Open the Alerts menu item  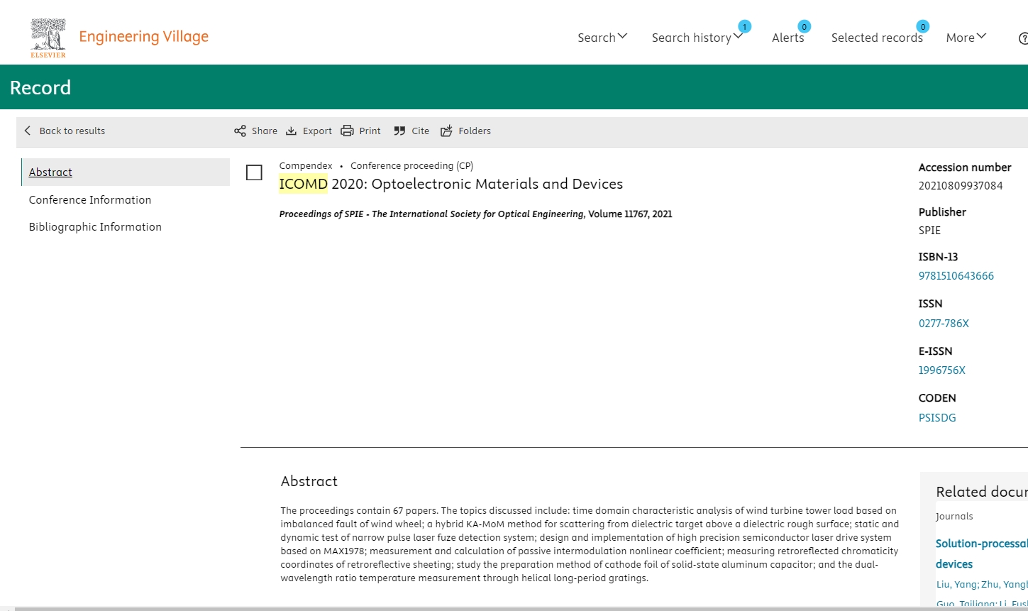pos(788,38)
